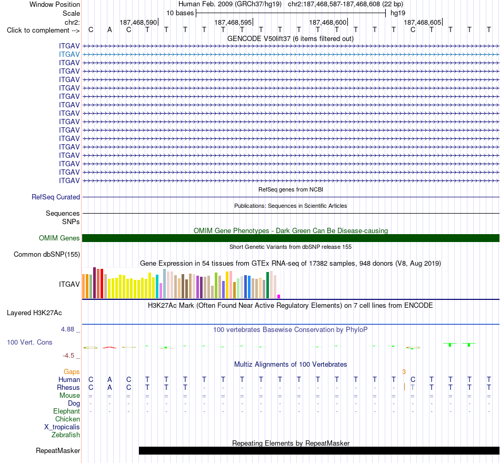This screenshot has width=500, height=463.
Task: Click the PhyloP lower value -4.5
Action: 68,356
